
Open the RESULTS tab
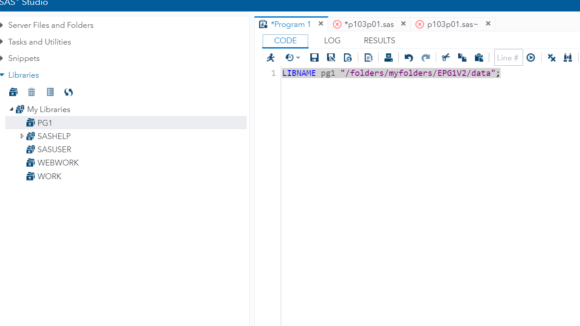pyautogui.click(x=379, y=40)
